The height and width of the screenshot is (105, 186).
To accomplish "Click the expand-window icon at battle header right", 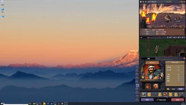I will pyautogui.click(x=182, y=2).
